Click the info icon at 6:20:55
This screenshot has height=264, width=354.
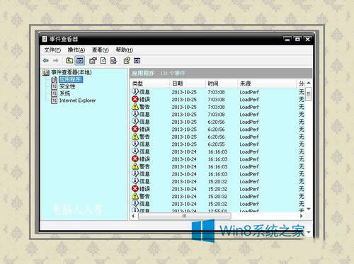[x=135, y=144]
